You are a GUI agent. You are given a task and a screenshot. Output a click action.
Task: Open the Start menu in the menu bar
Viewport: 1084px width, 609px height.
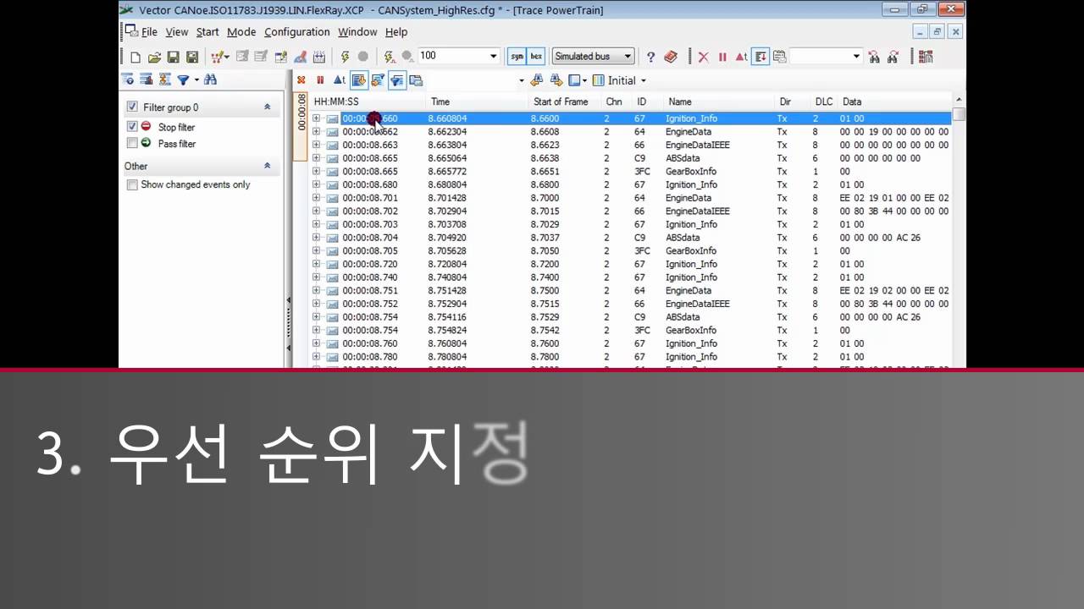[207, 32]
